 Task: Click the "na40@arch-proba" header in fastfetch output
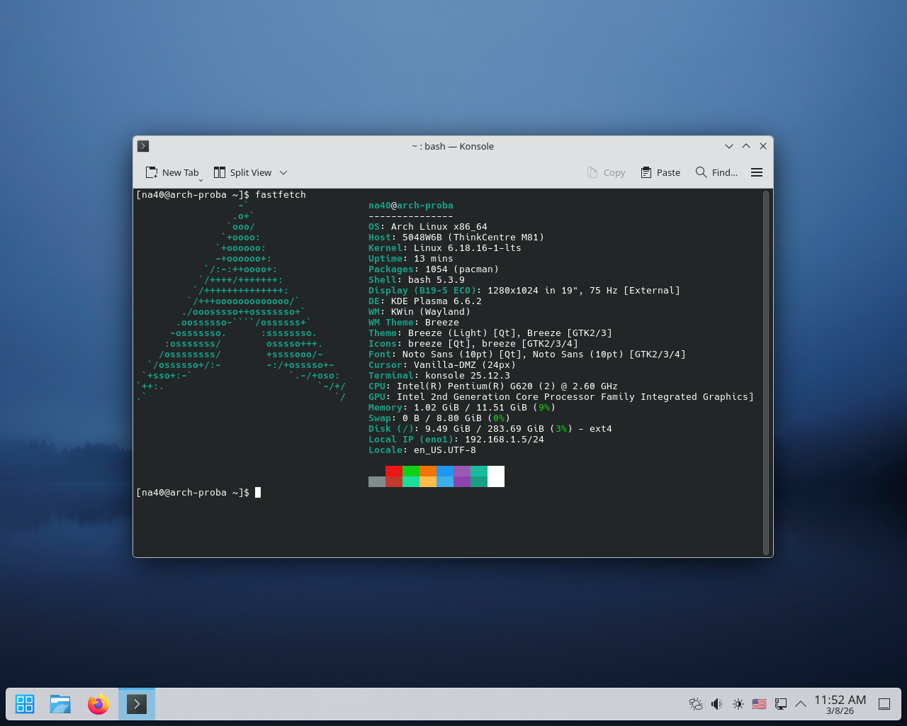click(411, 206)
